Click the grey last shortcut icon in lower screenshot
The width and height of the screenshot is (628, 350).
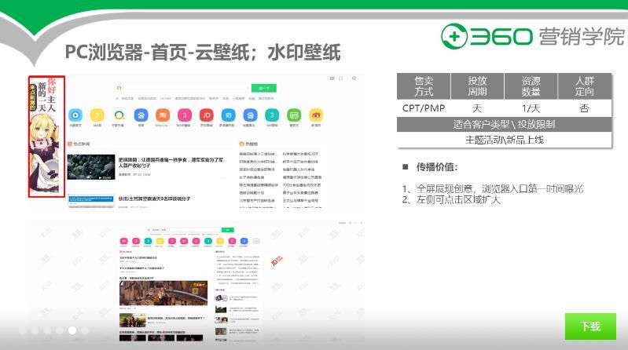[256, 241]
